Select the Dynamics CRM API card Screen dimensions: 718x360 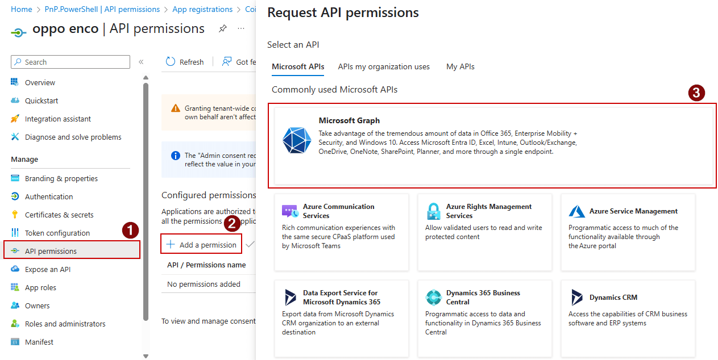pos(628,319)
